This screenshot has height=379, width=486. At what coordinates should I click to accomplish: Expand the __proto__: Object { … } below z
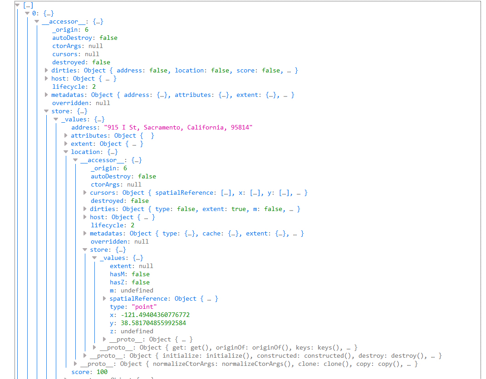104,339
